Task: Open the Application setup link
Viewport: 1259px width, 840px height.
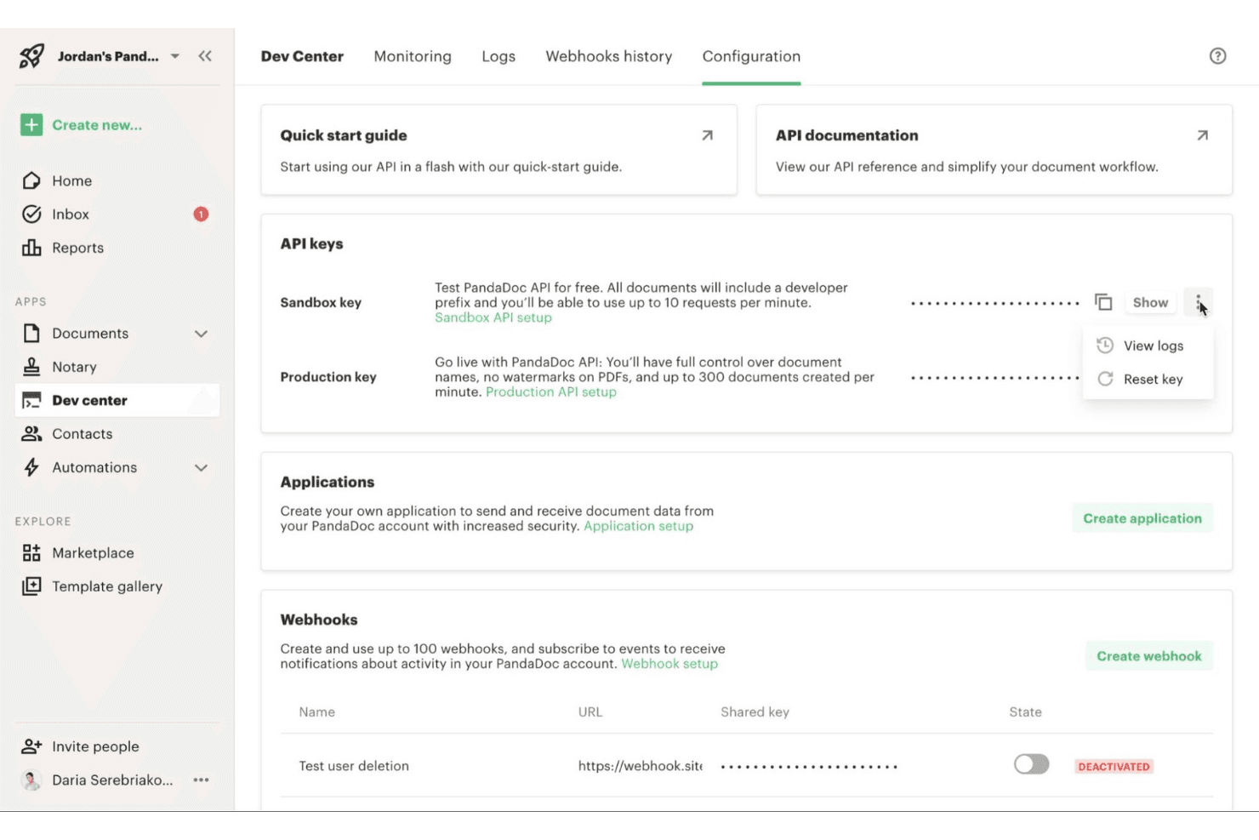Action: point(639,526)
